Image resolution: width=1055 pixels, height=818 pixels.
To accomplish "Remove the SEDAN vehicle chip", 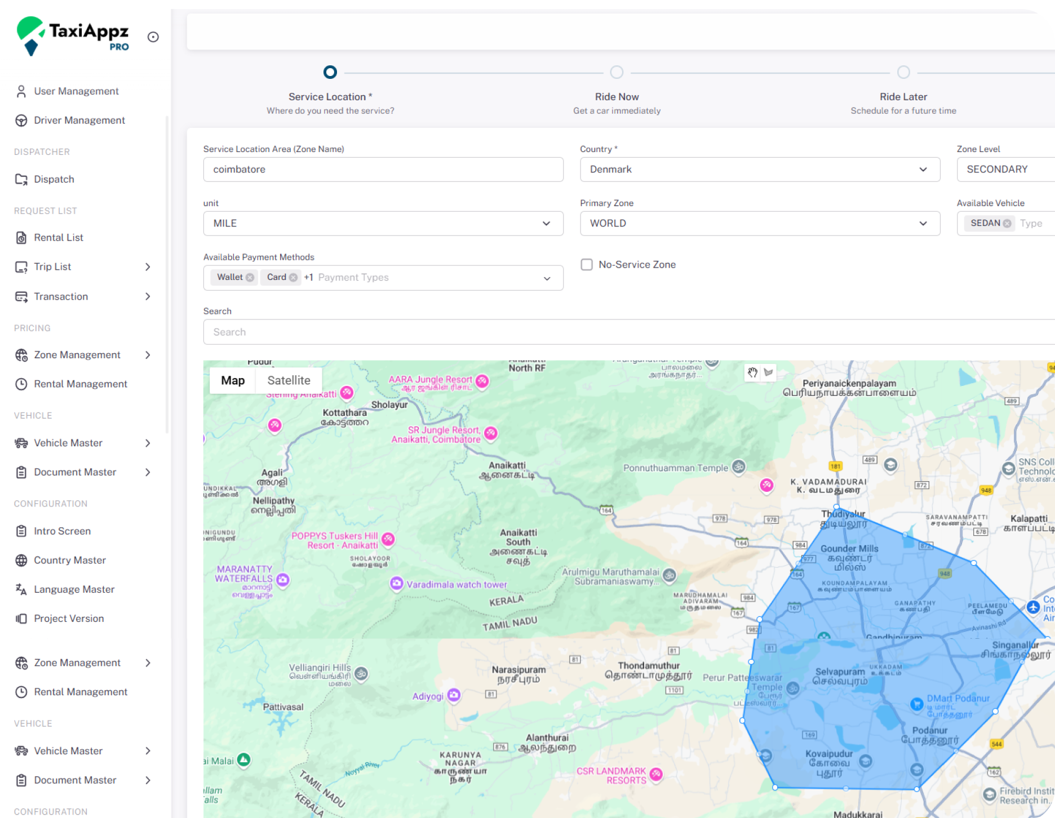I will 1007,224.
